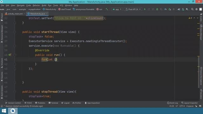The width and height of the screenshot is (203, 114).
Task: Open the Build menu
Action: [x=44, y=5]
